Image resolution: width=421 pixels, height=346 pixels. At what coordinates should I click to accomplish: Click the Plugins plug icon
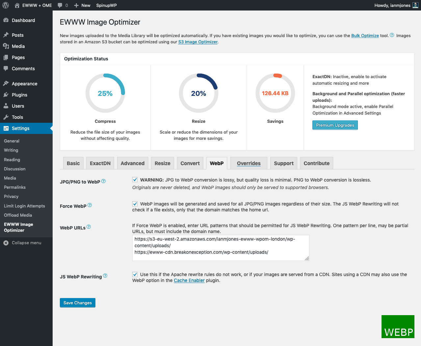tap(6, 95)
